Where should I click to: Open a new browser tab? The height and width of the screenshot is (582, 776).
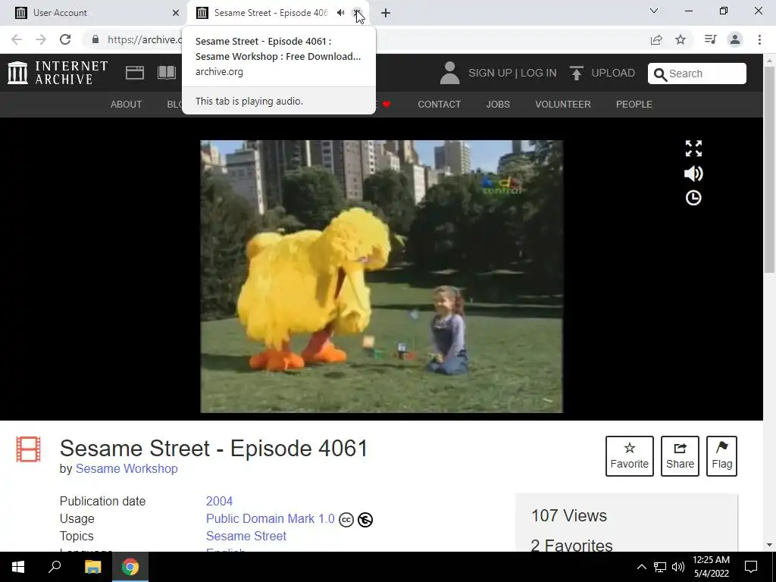click(x=386, y=13)
